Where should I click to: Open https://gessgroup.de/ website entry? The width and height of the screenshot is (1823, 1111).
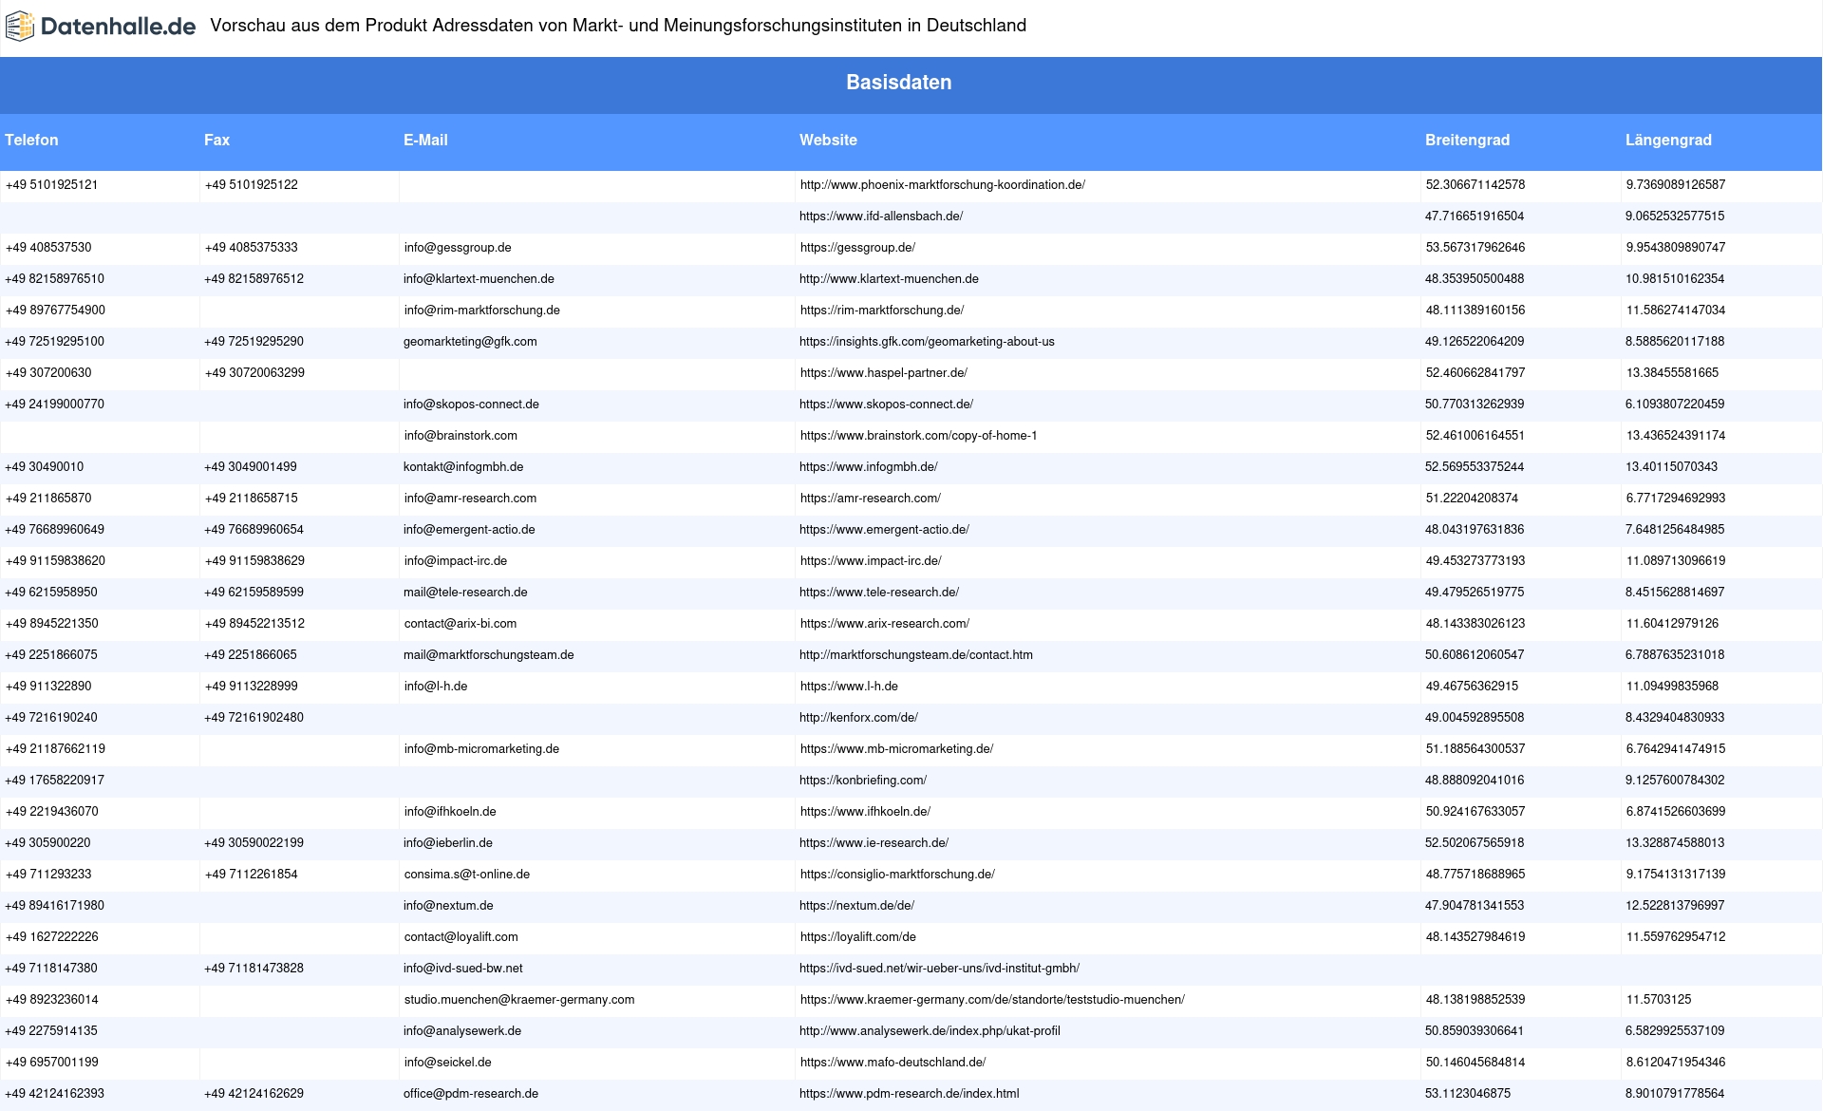[857, 248]
